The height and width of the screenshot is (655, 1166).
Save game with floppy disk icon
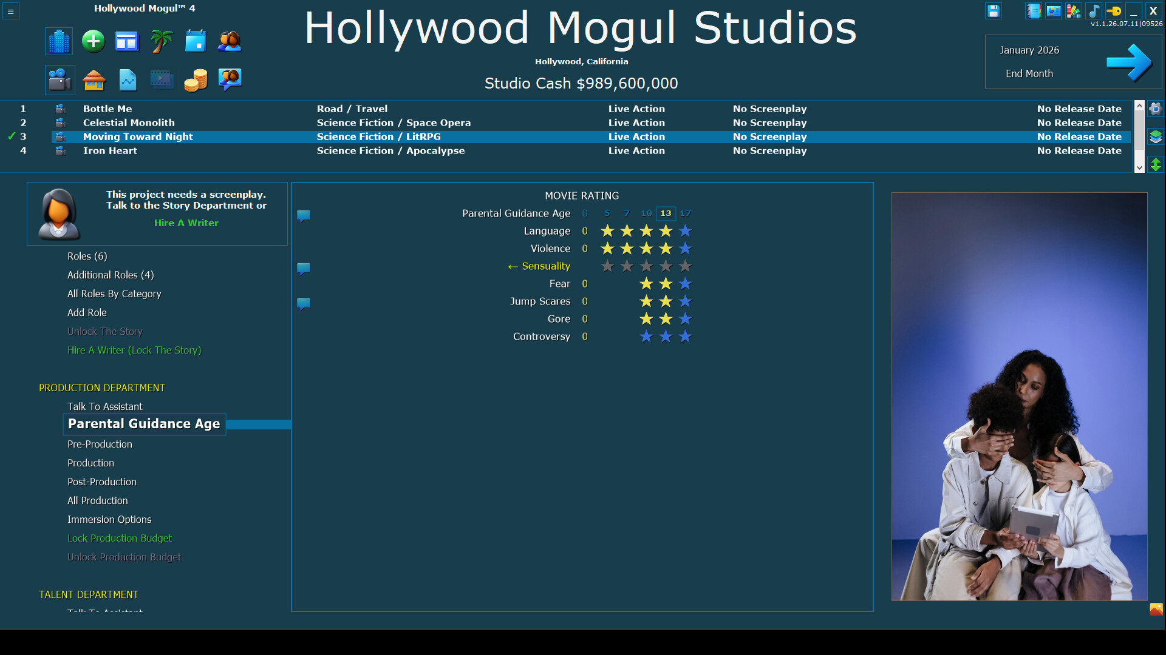click(x=993, y=11)
